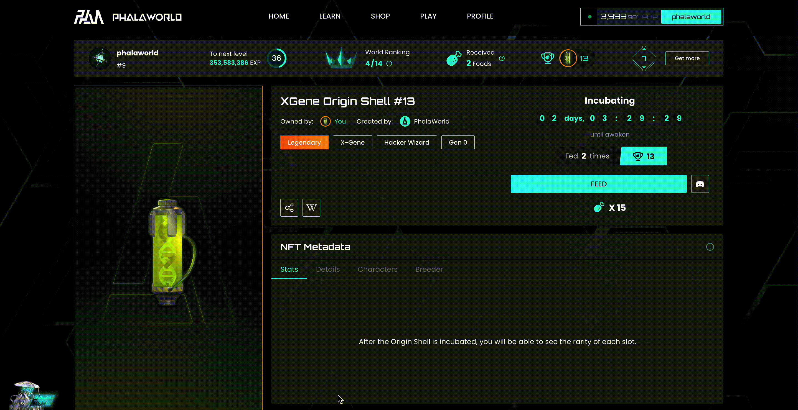This screenshot has width=798, height=410.
Task: Open the SHOP menu item
Action: coord(380,16)
